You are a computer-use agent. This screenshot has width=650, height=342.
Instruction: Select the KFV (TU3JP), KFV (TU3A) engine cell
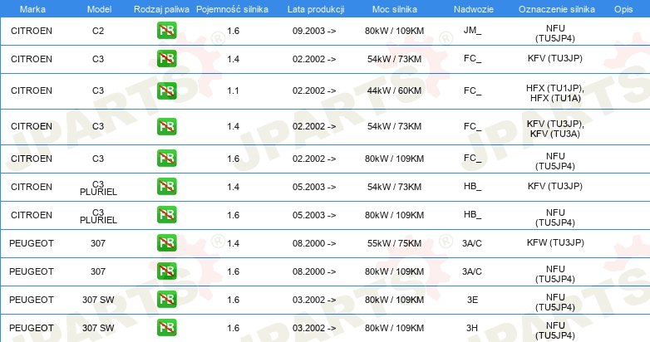(555, 129)
